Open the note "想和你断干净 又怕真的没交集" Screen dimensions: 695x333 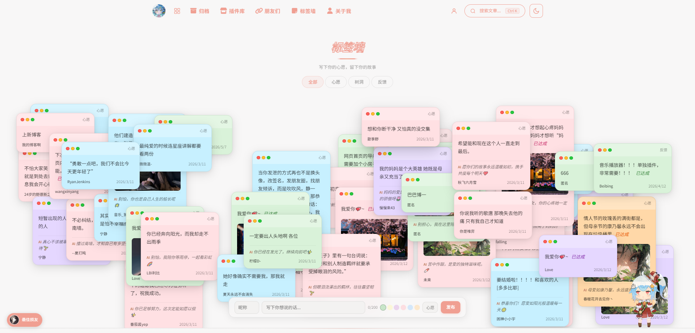tap(401, 127)
